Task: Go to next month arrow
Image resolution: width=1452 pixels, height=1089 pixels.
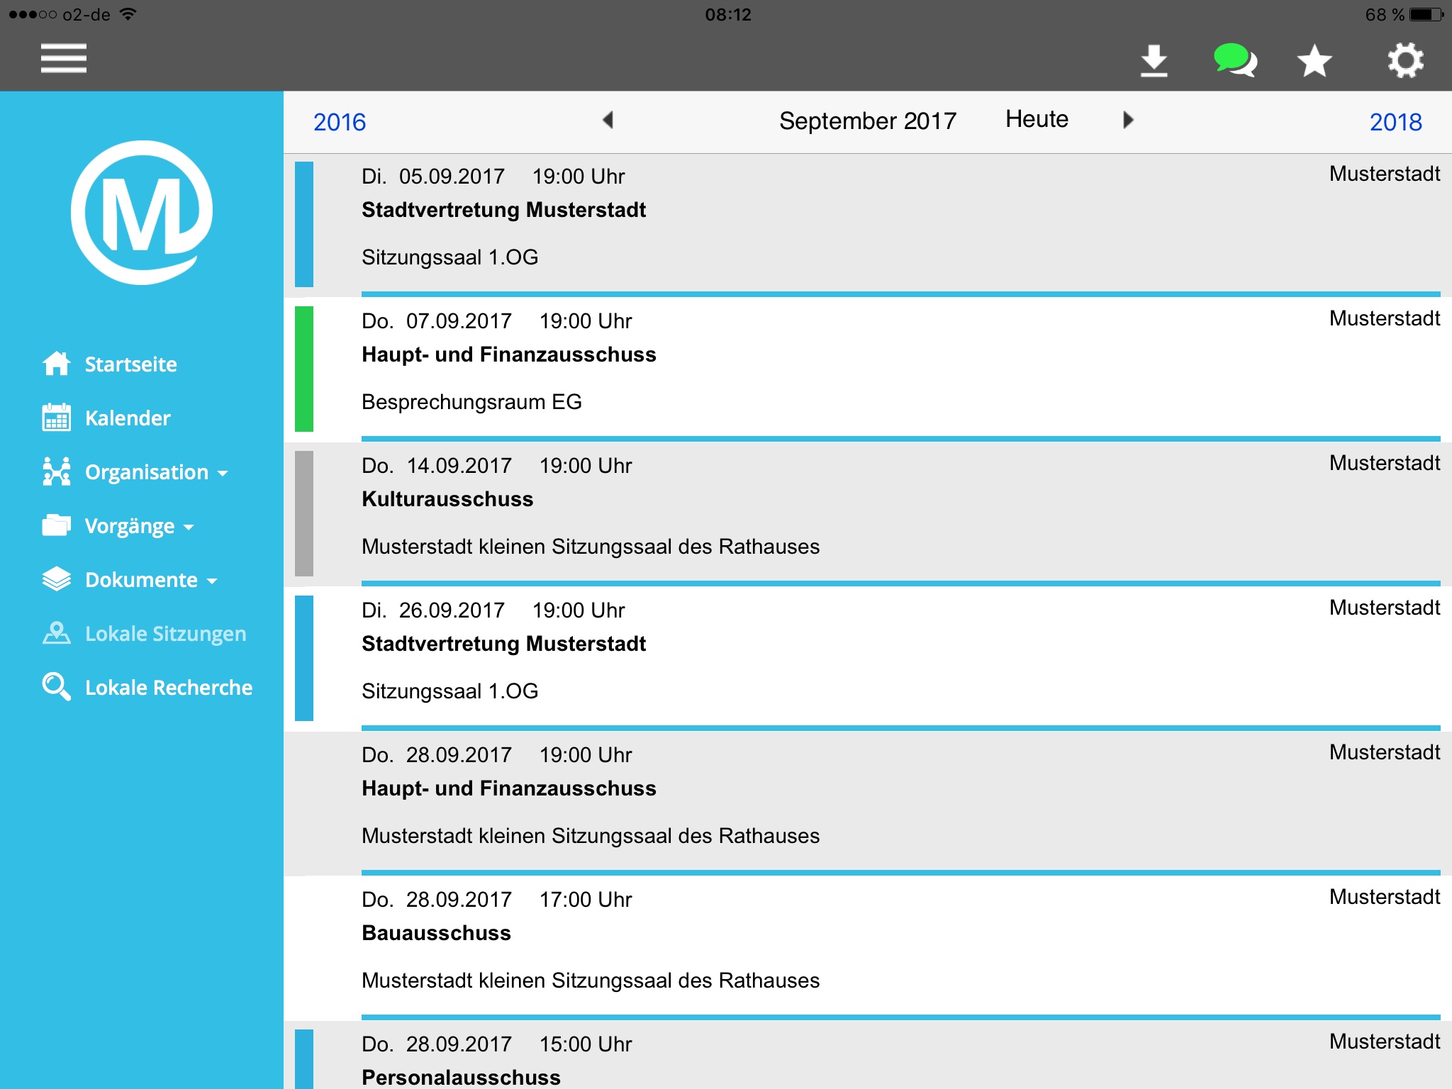Action: (x=1128, y=120)
